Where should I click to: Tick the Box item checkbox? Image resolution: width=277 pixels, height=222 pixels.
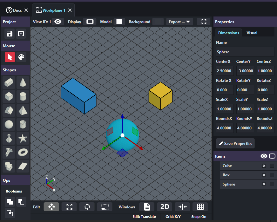(x=272, y=175)
